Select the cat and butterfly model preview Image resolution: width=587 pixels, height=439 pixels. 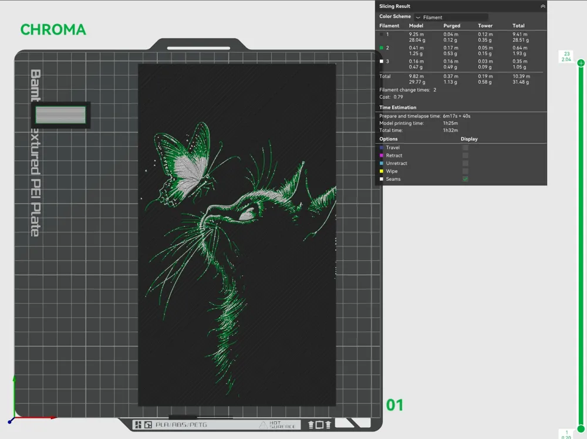click(237, 235)
